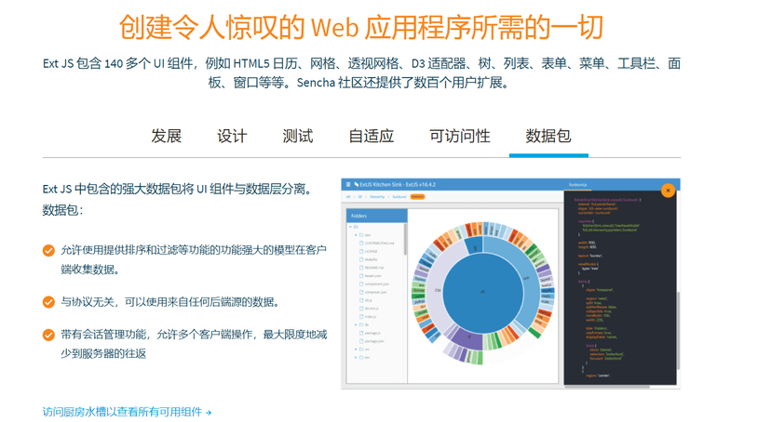
Task: Click the headline 创建令人惊叹的 Web 应用程序所需的一切
Action: point(361,27)
